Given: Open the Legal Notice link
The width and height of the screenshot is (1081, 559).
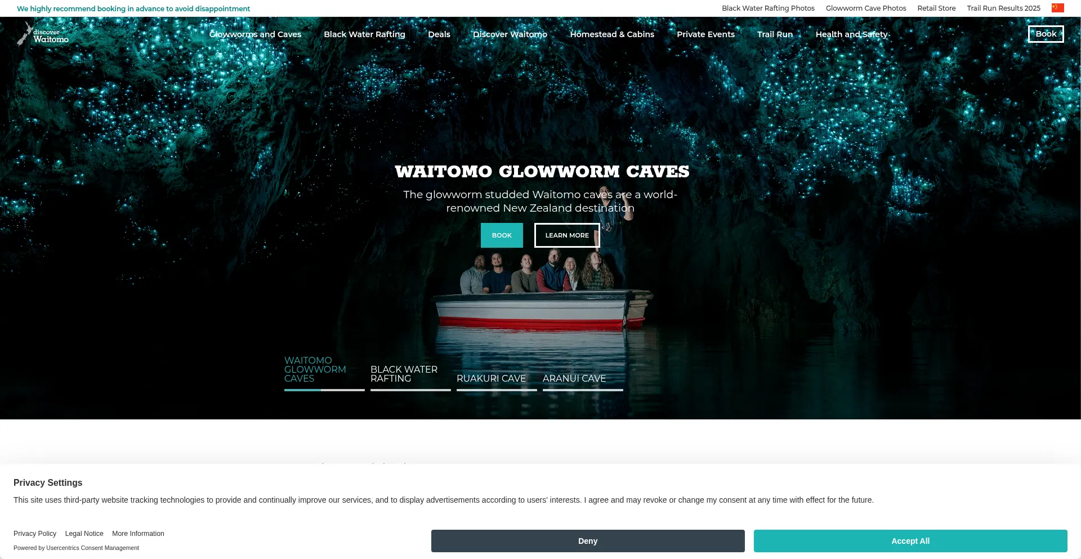Looking at the screenshot, I should pos(84,534).
